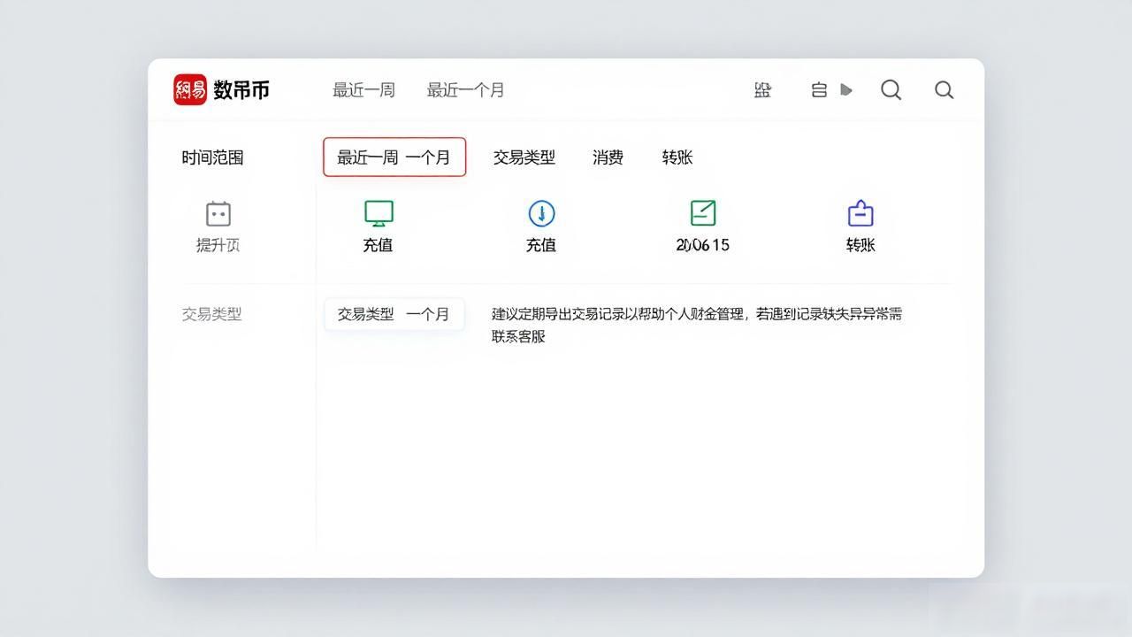Click the grid-like icon in header
This screenshot has height=637, width=1132.
762,90
